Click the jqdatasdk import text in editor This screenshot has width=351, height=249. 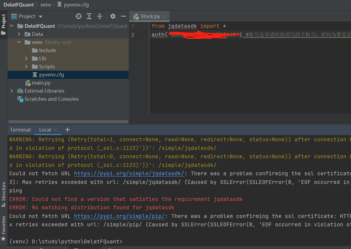[x=182, y=26]
